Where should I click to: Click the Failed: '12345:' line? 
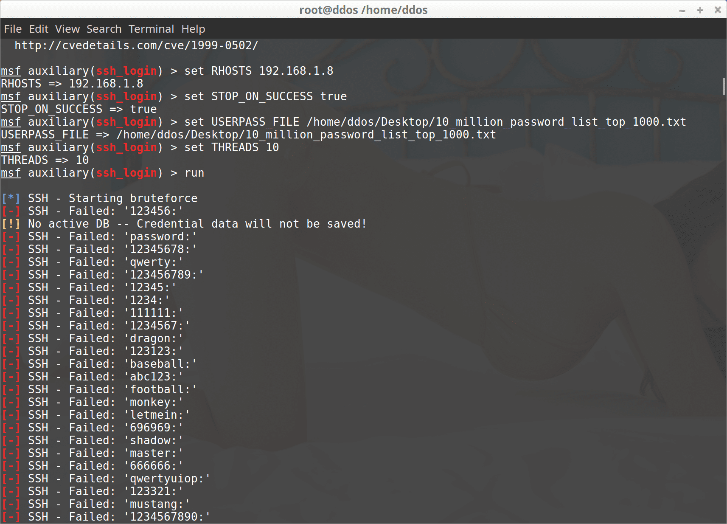coord(89,287)
